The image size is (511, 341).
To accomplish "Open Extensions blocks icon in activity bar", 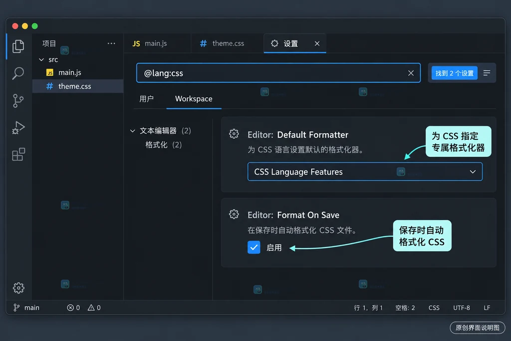I will point(18,155).
